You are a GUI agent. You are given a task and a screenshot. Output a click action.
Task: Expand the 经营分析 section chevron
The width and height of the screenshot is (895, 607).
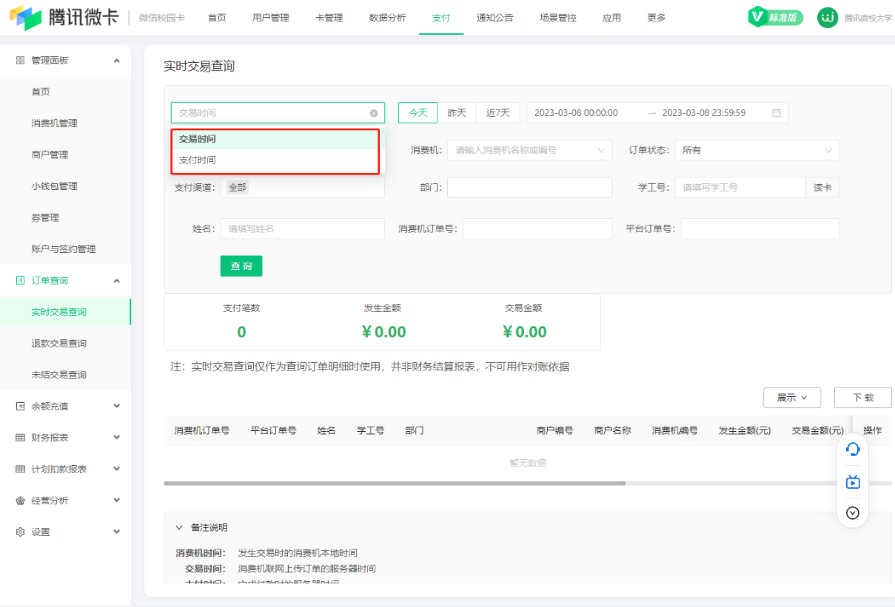[x=117, y=501]
